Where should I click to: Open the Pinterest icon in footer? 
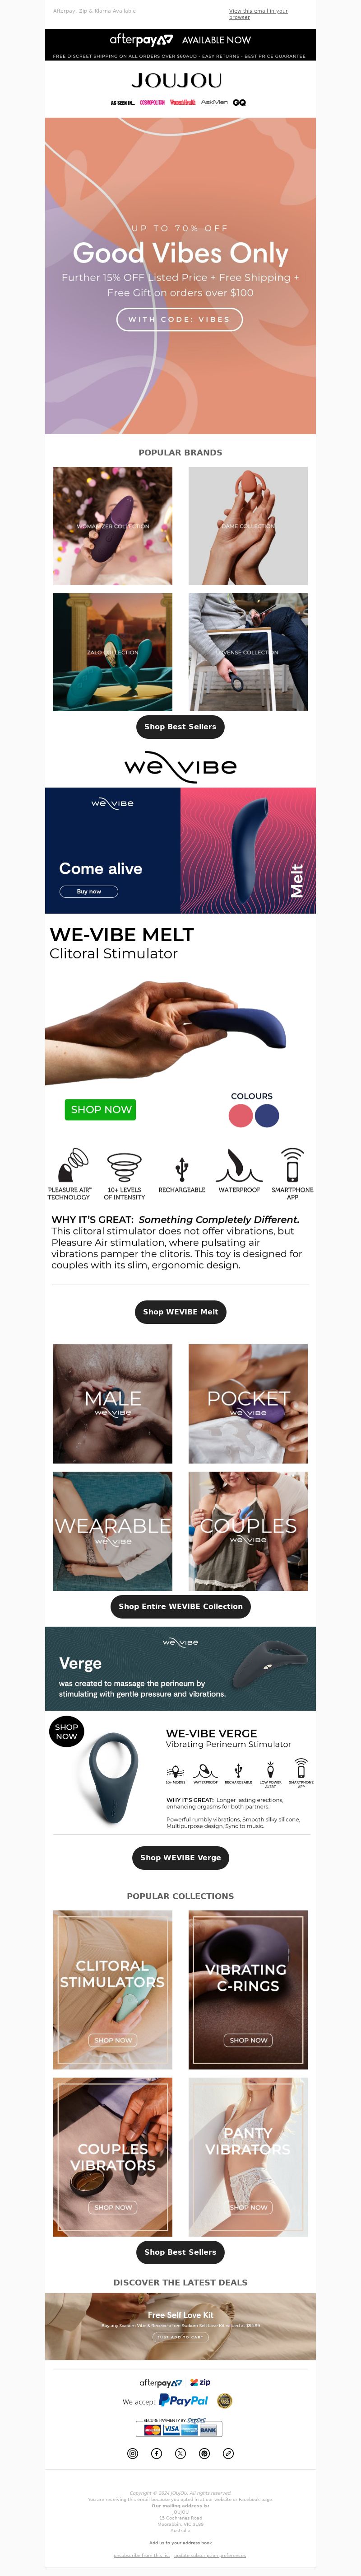click(x=204, y=2453)
